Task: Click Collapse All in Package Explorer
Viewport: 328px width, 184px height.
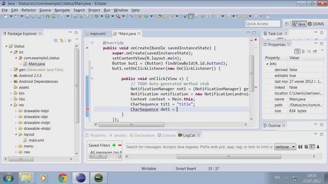Action: (x=56, y=40)
